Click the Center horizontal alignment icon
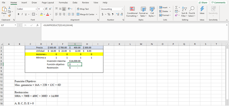 click(x=60, y=14)
